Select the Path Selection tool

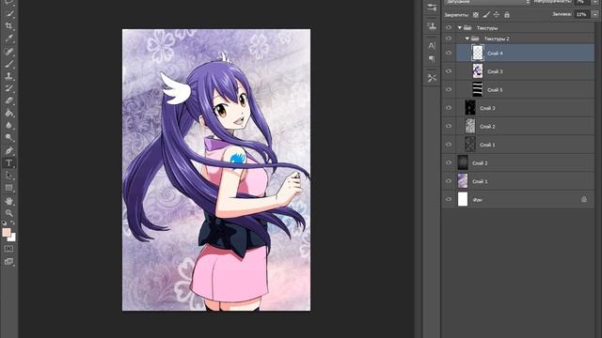(8, 176)
